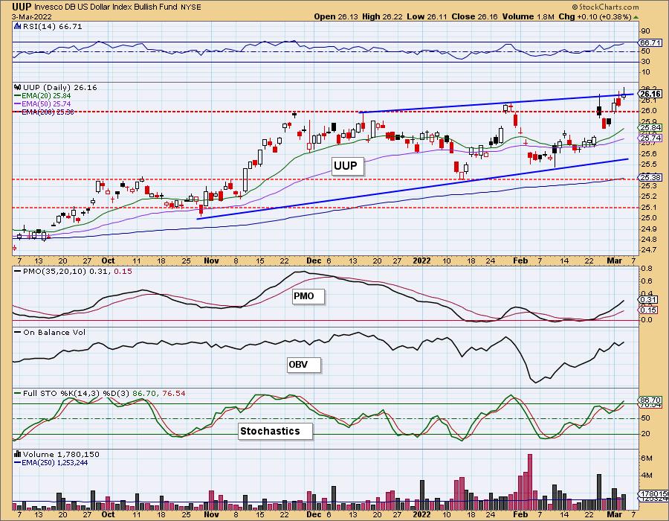Click the Nov label on price chart axis
Viewport: 669px width, 521px height.
211,260
